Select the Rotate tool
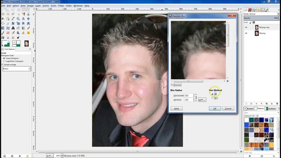Image resolution: width=281 pixels, height=158 pixels. coord(13,23)
